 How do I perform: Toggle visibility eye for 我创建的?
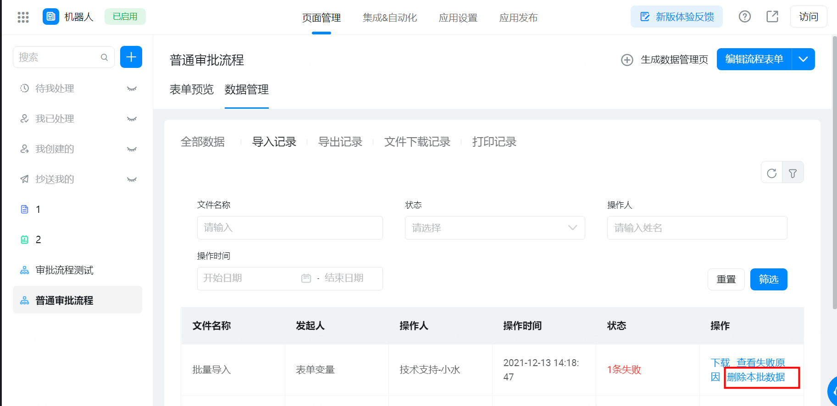point(132,149)
